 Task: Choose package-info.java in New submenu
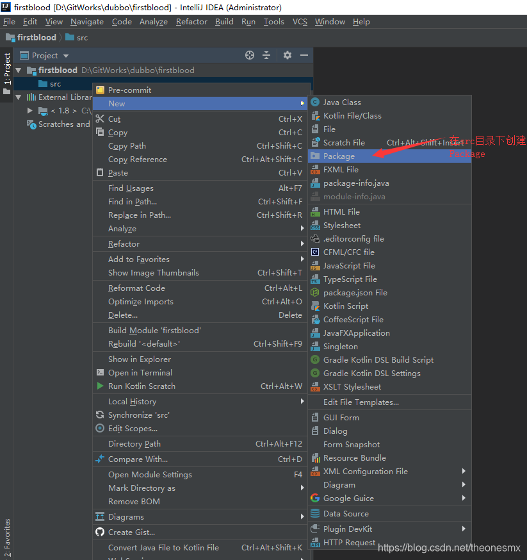coord(389,183)
